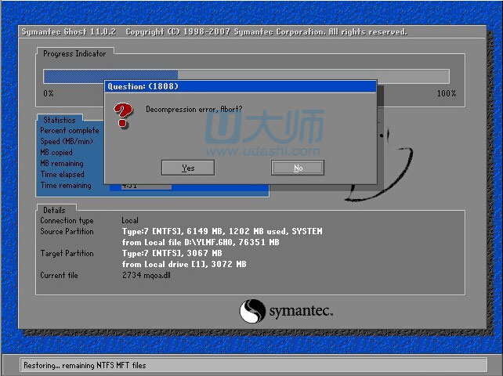Click the 'Time remaining' label
The image size is (503, 376).
[66, 185]
